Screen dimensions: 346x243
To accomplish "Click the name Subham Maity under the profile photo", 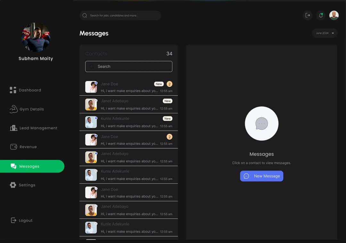I will pyautogui.click(x=36, y=59).
